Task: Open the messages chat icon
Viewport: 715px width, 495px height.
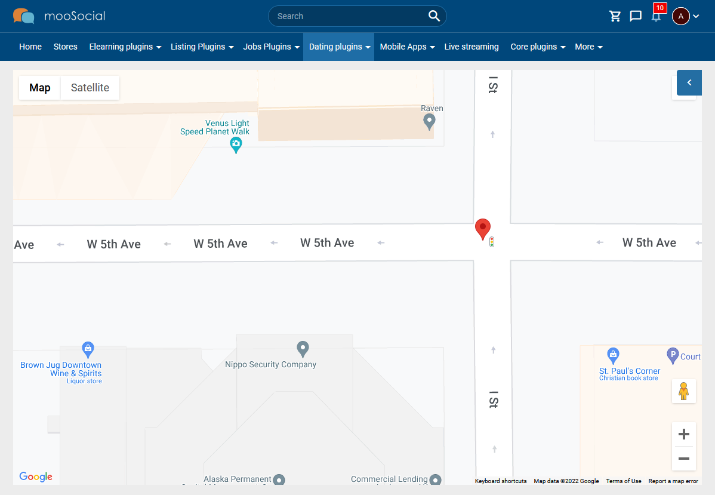Action: pyautogui.click(x=635, y=17)
